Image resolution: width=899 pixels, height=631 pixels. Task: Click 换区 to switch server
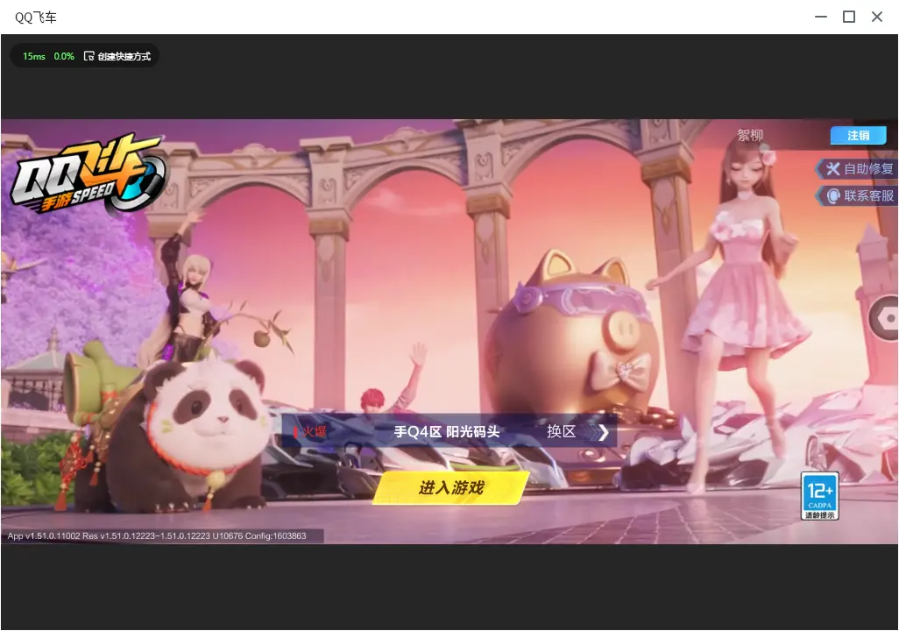[x=562, y=431]
